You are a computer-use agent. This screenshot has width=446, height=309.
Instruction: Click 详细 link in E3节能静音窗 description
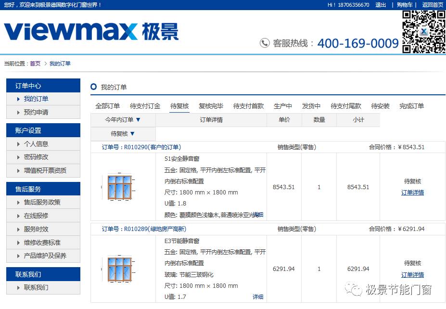click(x=258, y=297)
